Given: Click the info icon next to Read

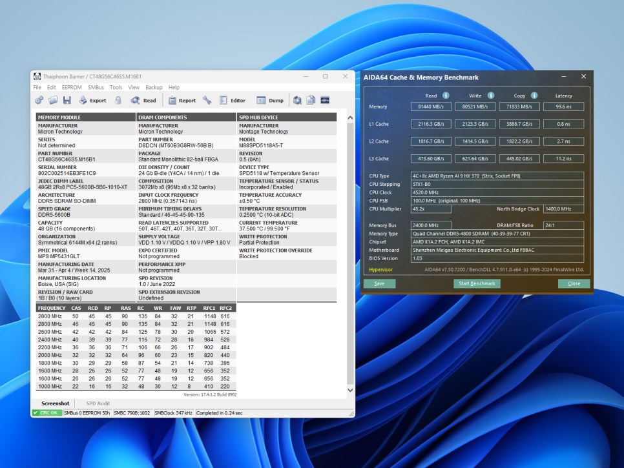Looking at the screenshot, I should point(446,96).
